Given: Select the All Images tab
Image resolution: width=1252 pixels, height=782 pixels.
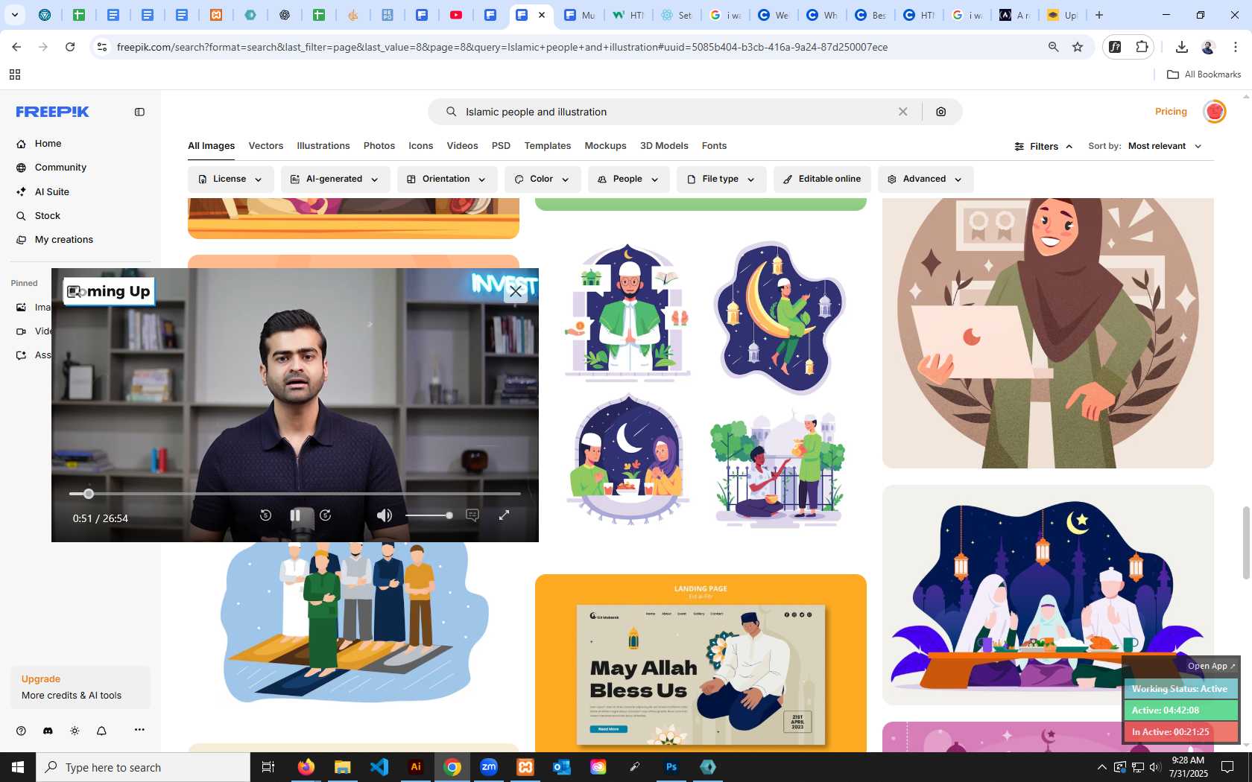Looking at the screenshot, I should 211,146.
